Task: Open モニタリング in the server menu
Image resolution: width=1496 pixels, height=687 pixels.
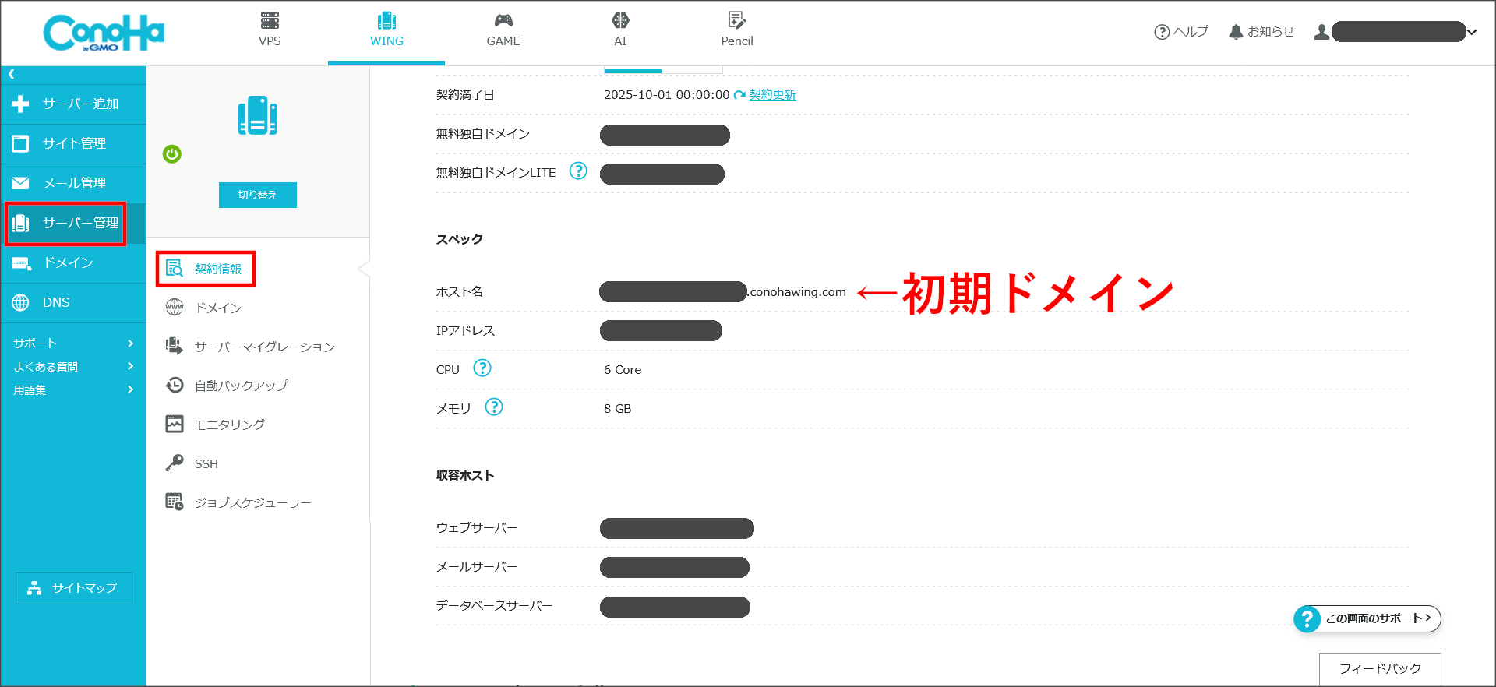Action: 229,425
